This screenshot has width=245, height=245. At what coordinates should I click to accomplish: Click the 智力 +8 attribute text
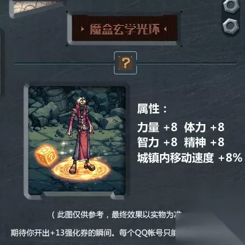click(157, 142)
